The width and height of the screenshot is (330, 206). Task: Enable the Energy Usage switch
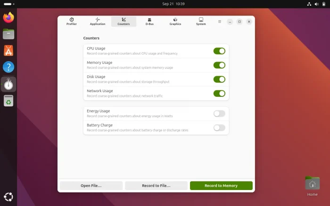click(x=219, y=114)
